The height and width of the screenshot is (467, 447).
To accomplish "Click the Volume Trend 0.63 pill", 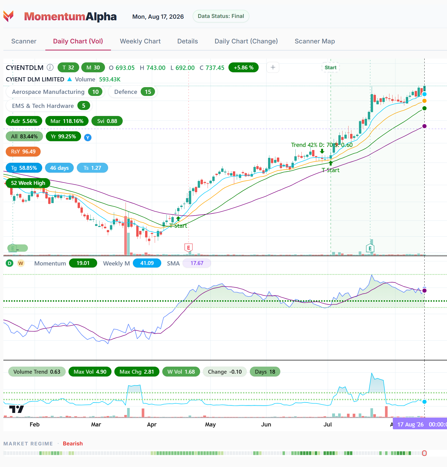I will (x=37, y=372).
